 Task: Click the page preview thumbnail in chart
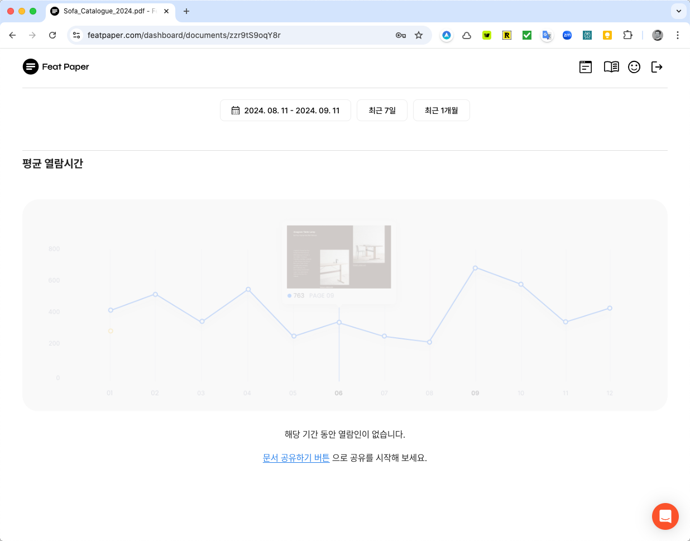click(x=339, y=257)
